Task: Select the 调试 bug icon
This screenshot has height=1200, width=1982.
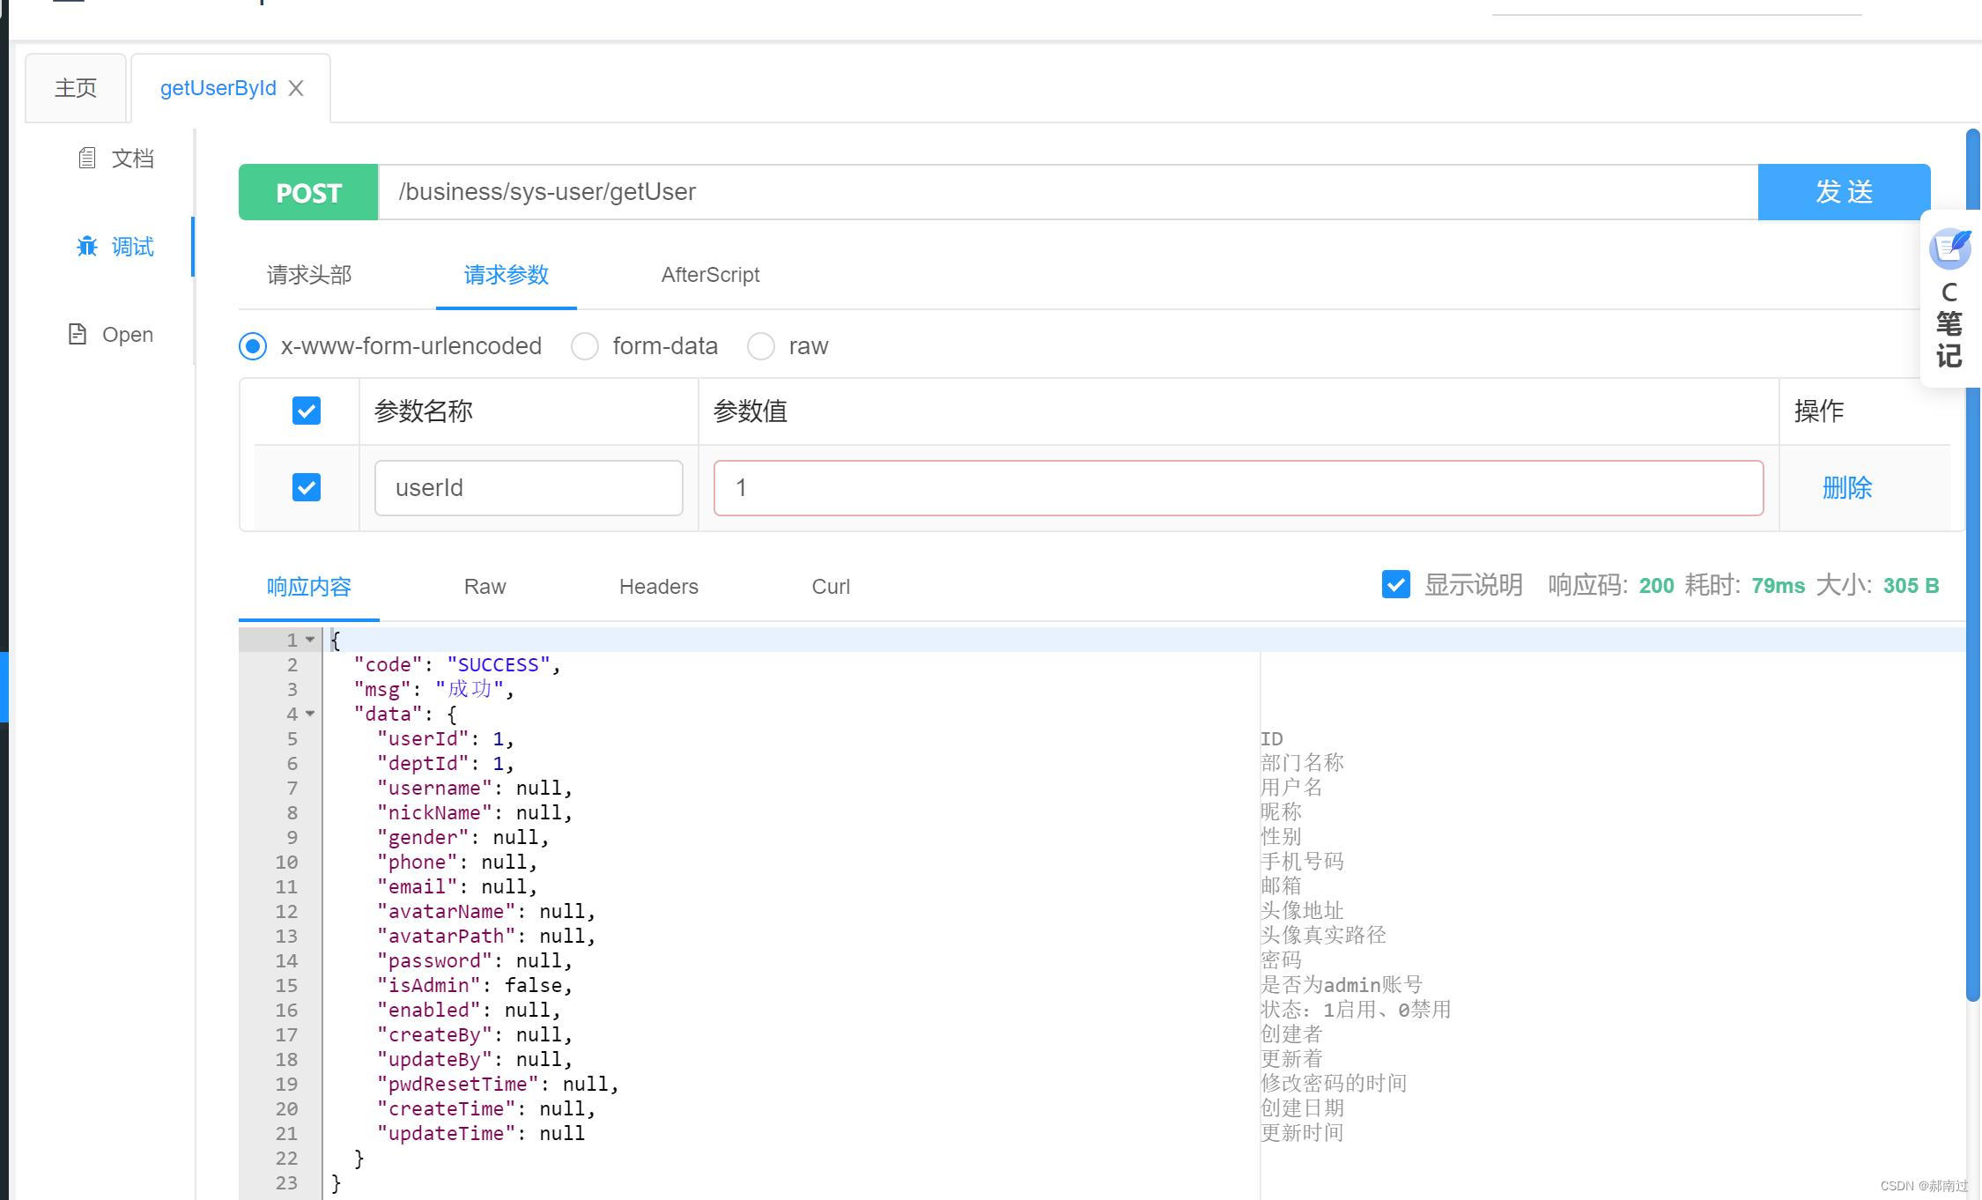Action: click(x=86, y=246)
